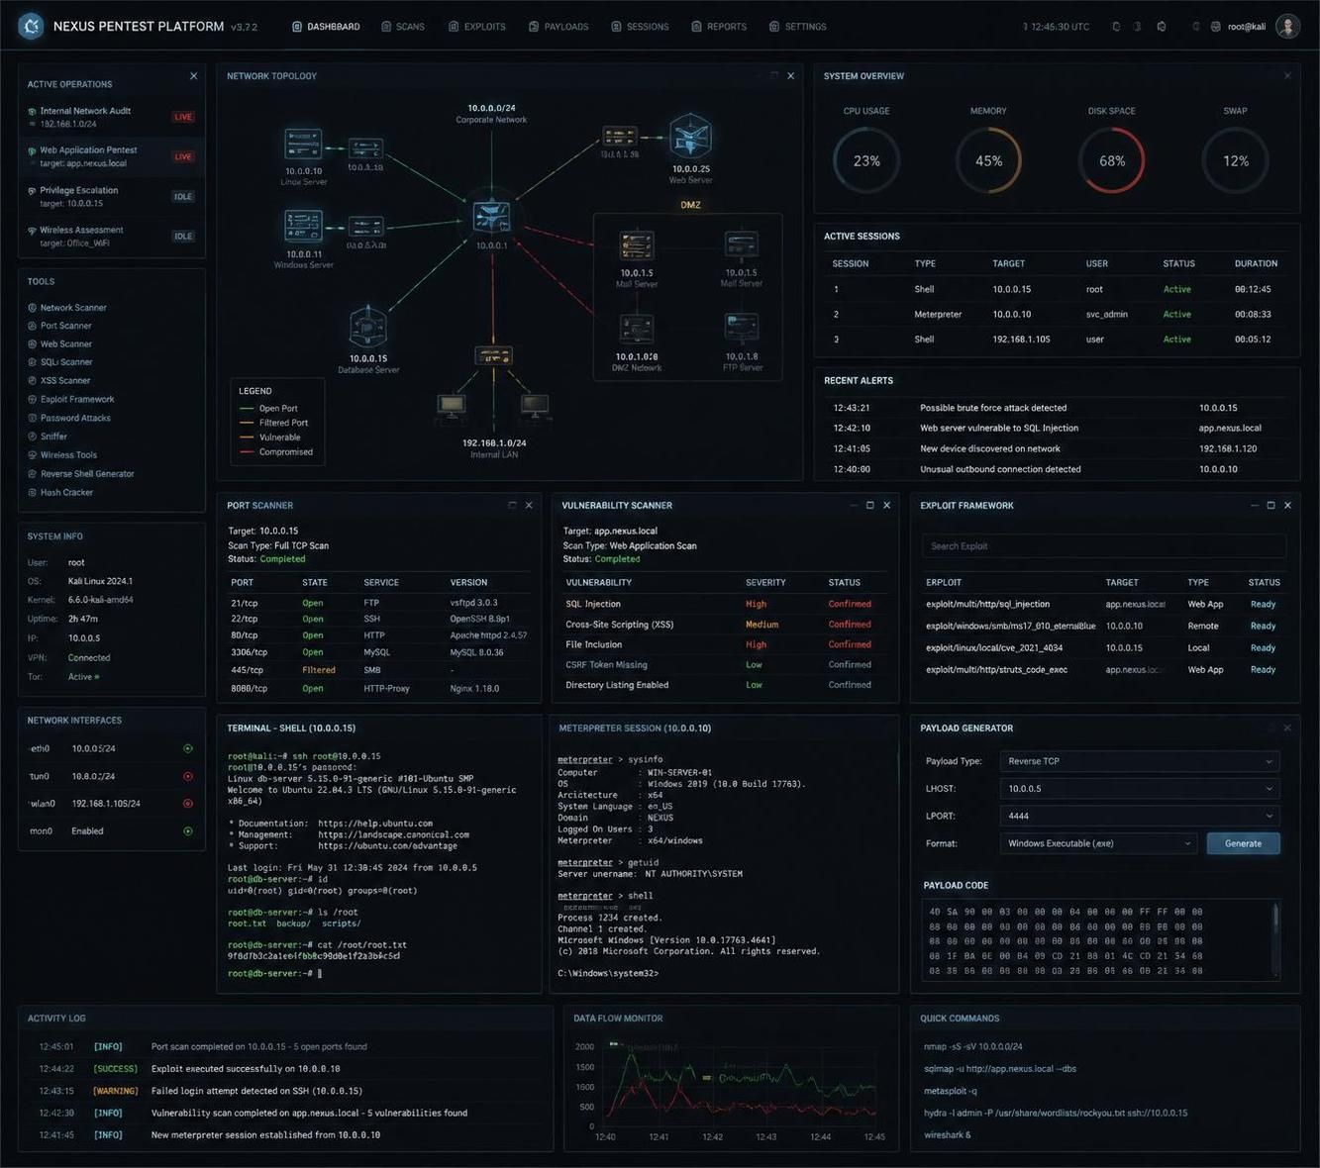This screenshot has height=1168, width=1320.
Task: Open the Reverse Shell Generator tool
Action: [x=86, y=474]
